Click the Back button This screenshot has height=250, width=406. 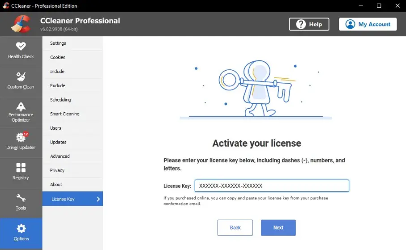pyautogui.click(x=235, y=228)
